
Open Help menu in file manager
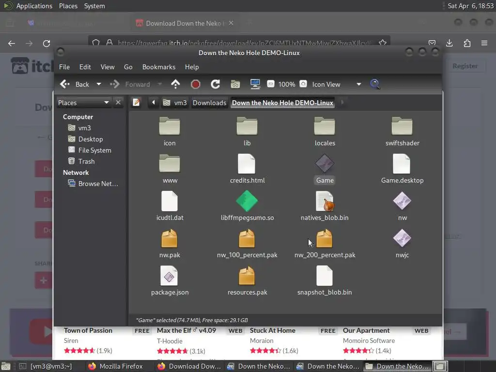(192, 67)
